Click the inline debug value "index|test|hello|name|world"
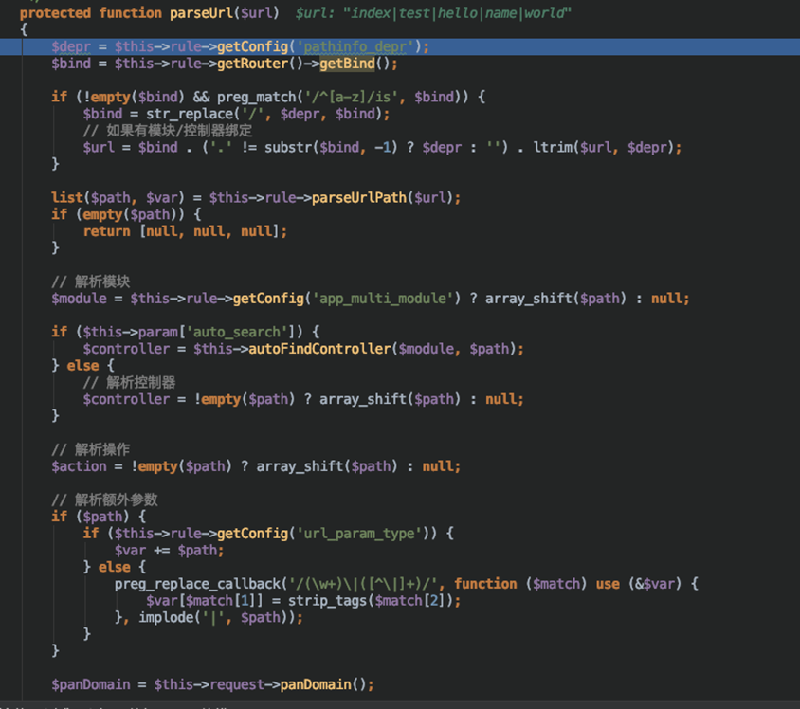 tap(457, 12)
